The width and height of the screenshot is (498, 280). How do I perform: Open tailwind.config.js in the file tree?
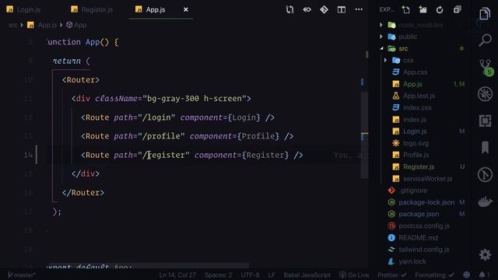[424, 250]
